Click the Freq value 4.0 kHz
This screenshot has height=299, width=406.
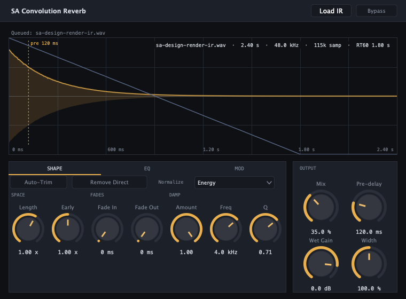(226, 252)
